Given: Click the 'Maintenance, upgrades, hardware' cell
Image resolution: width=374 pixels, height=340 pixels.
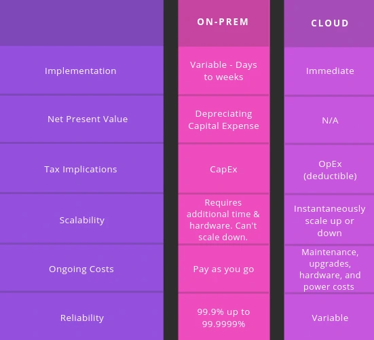Looking at the screenshot, I should click(x=329, y=269).
